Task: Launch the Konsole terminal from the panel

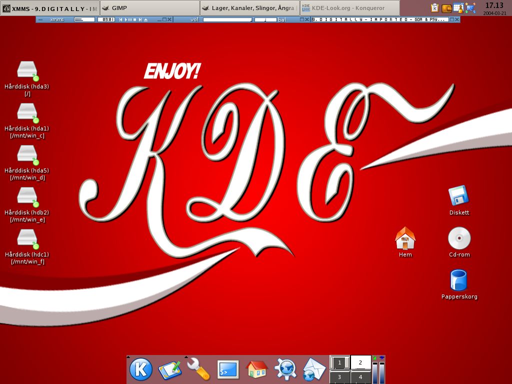Action: (227, 370)
